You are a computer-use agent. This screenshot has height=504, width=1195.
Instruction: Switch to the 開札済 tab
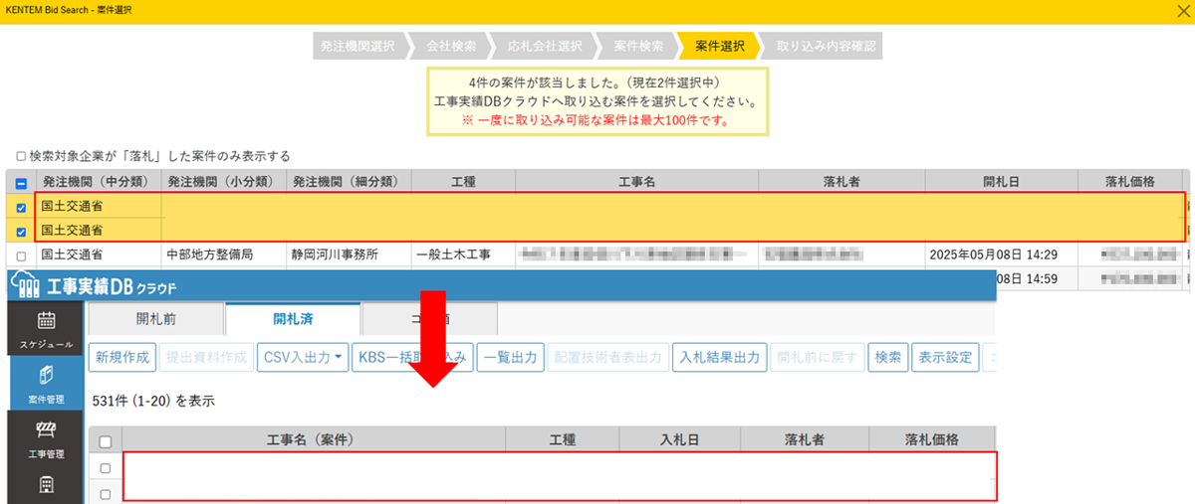coord(293,318)
